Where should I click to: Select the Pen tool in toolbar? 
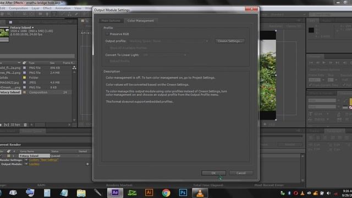[x=47, y=14]
